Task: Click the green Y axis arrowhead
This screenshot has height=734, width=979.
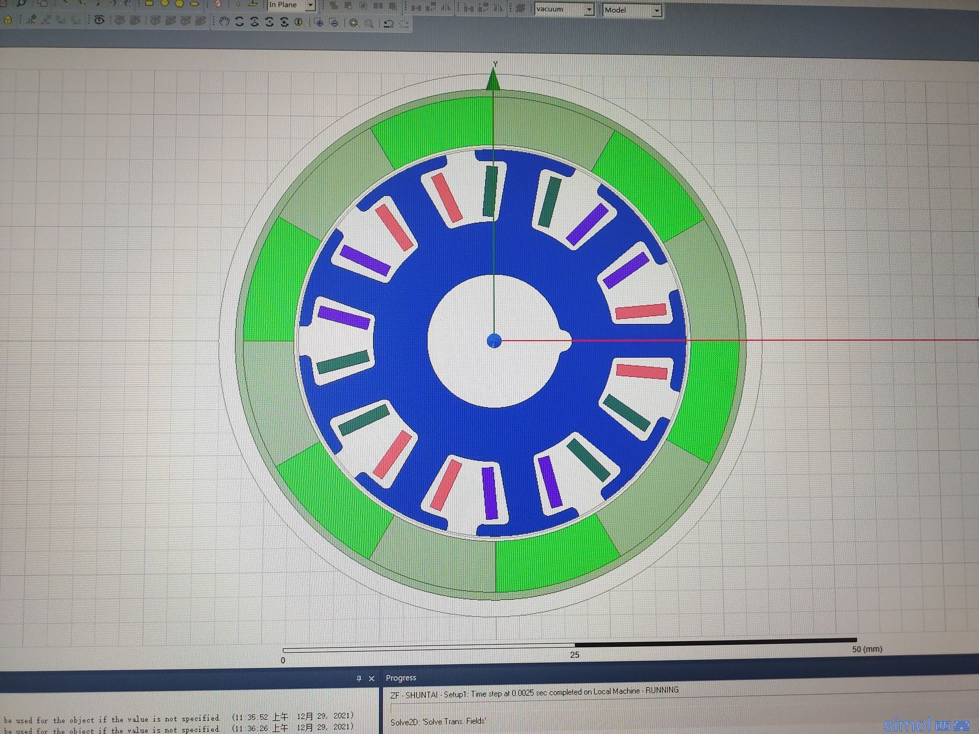Action: 493,79
